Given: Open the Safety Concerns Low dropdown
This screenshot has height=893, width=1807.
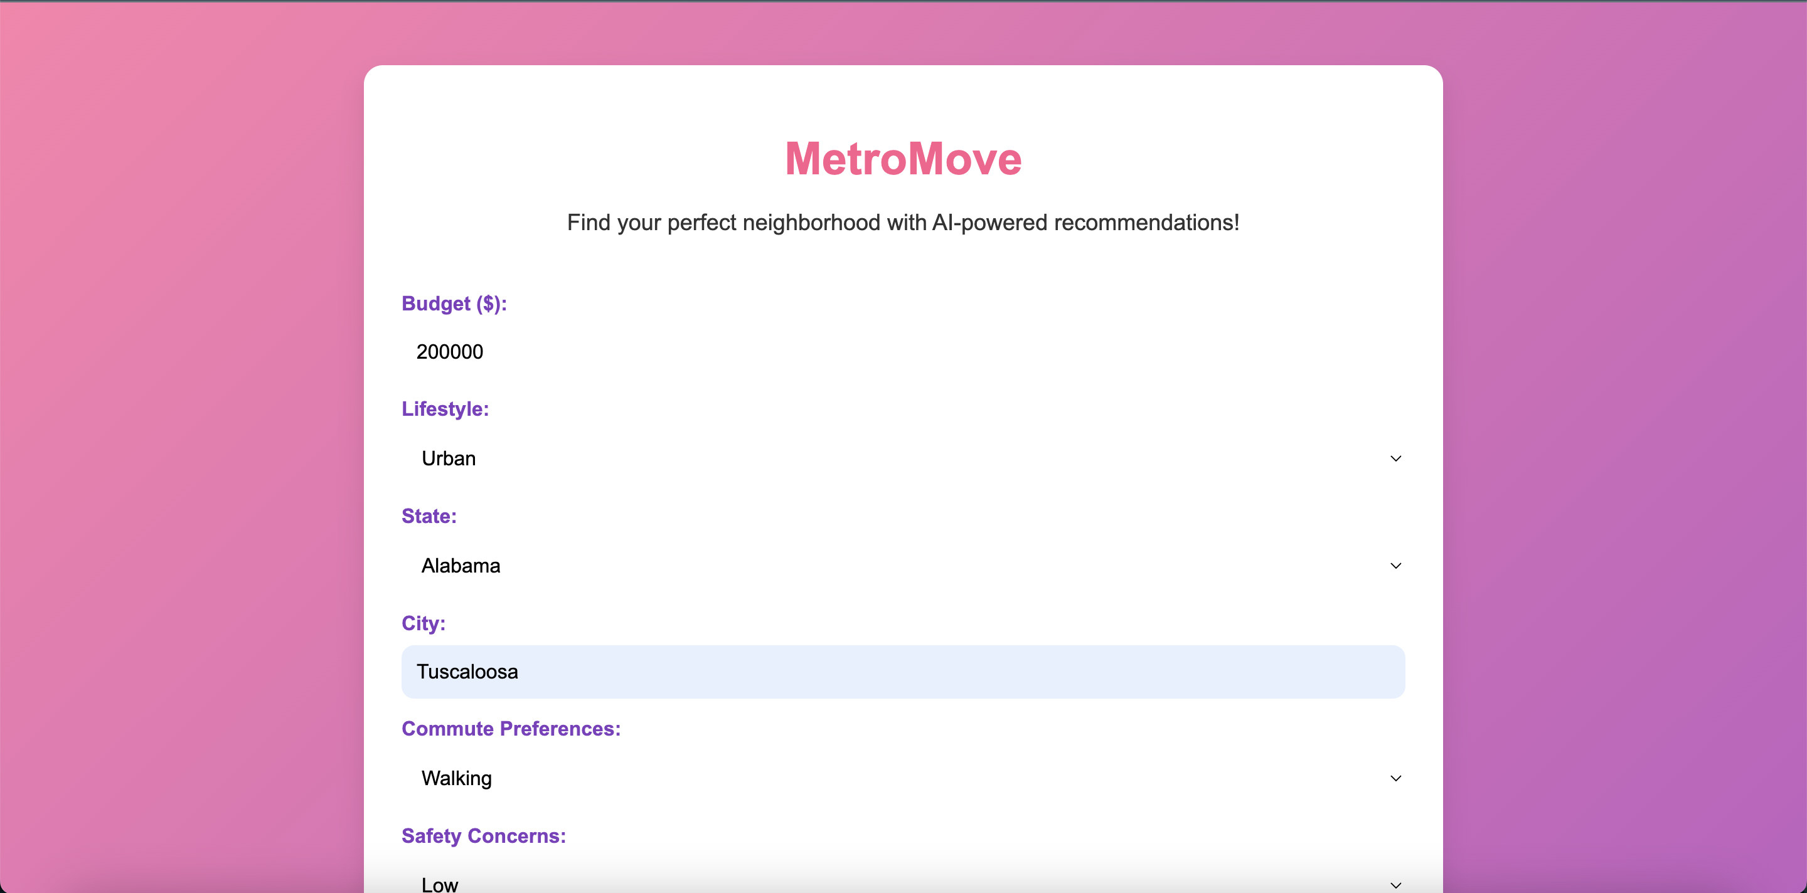Looking at the screenshot, I should [x=902, y=883].
